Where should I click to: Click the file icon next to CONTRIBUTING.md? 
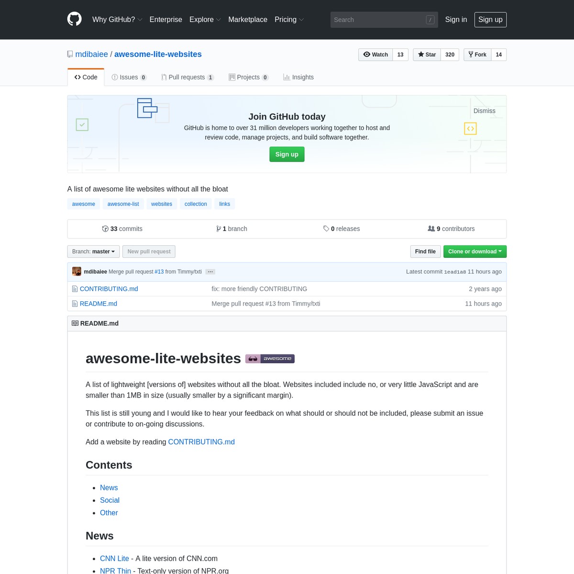[75, 289]
